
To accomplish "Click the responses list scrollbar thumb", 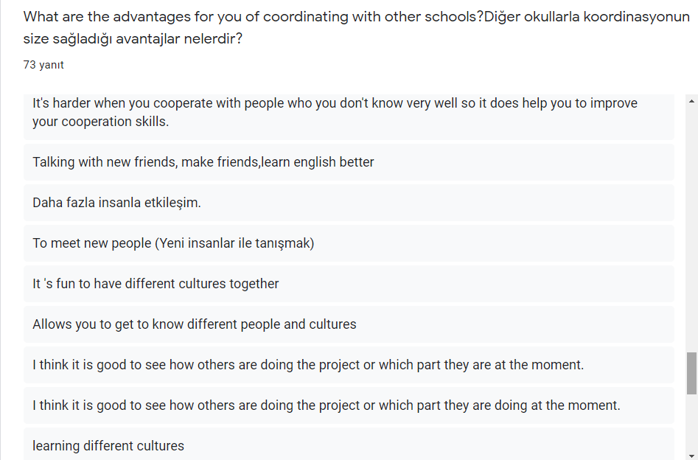I will (x=691, y=372).
